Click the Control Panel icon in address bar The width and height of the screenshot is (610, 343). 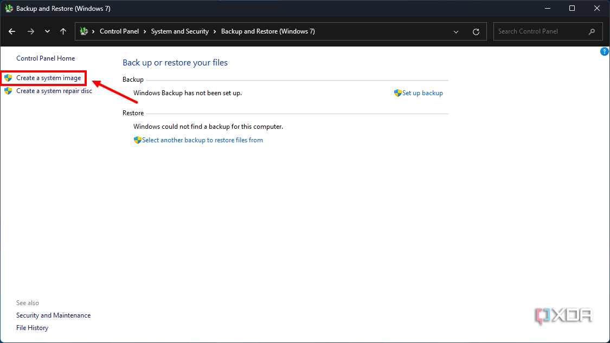click(84, 31)
